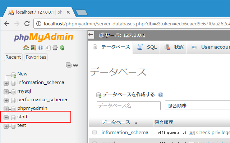The height and width of the screenshot is (143, 230).
Task: Open navigation panel settings gear icon
Action: point(55,48)
